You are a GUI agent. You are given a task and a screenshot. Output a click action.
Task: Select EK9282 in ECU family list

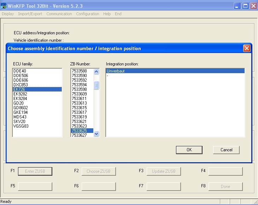click(37, 94)
